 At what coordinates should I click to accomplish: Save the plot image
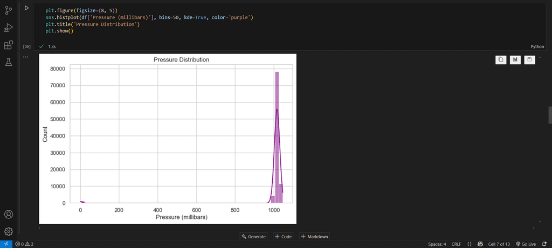pos(529,60)
